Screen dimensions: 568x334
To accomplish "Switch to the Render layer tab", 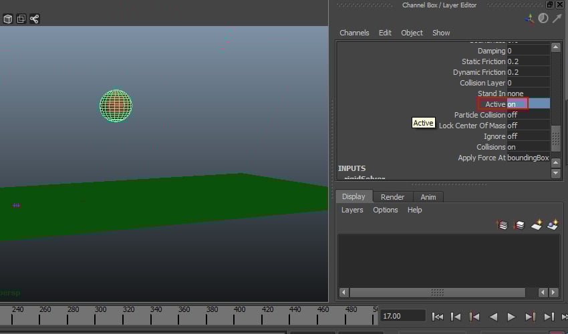I will pyautogui.click(x=392, y=196).
